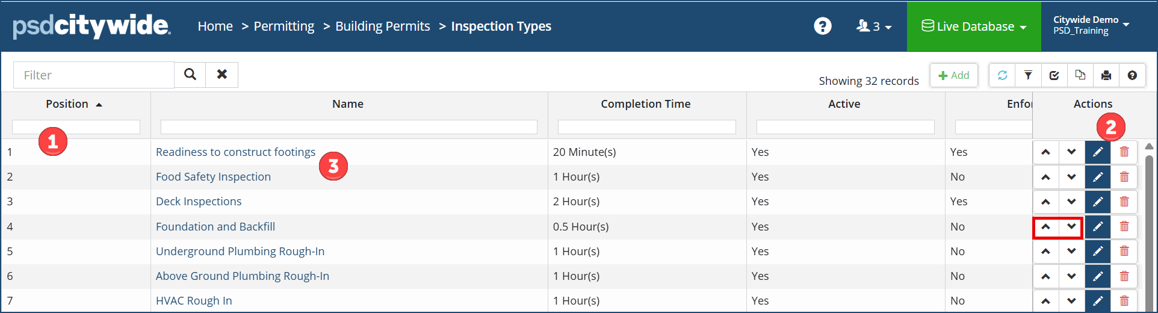Click the copy/export icon in the toolbar
Viewport: 1158px width, 313px height.
[x=1080, y=75]
